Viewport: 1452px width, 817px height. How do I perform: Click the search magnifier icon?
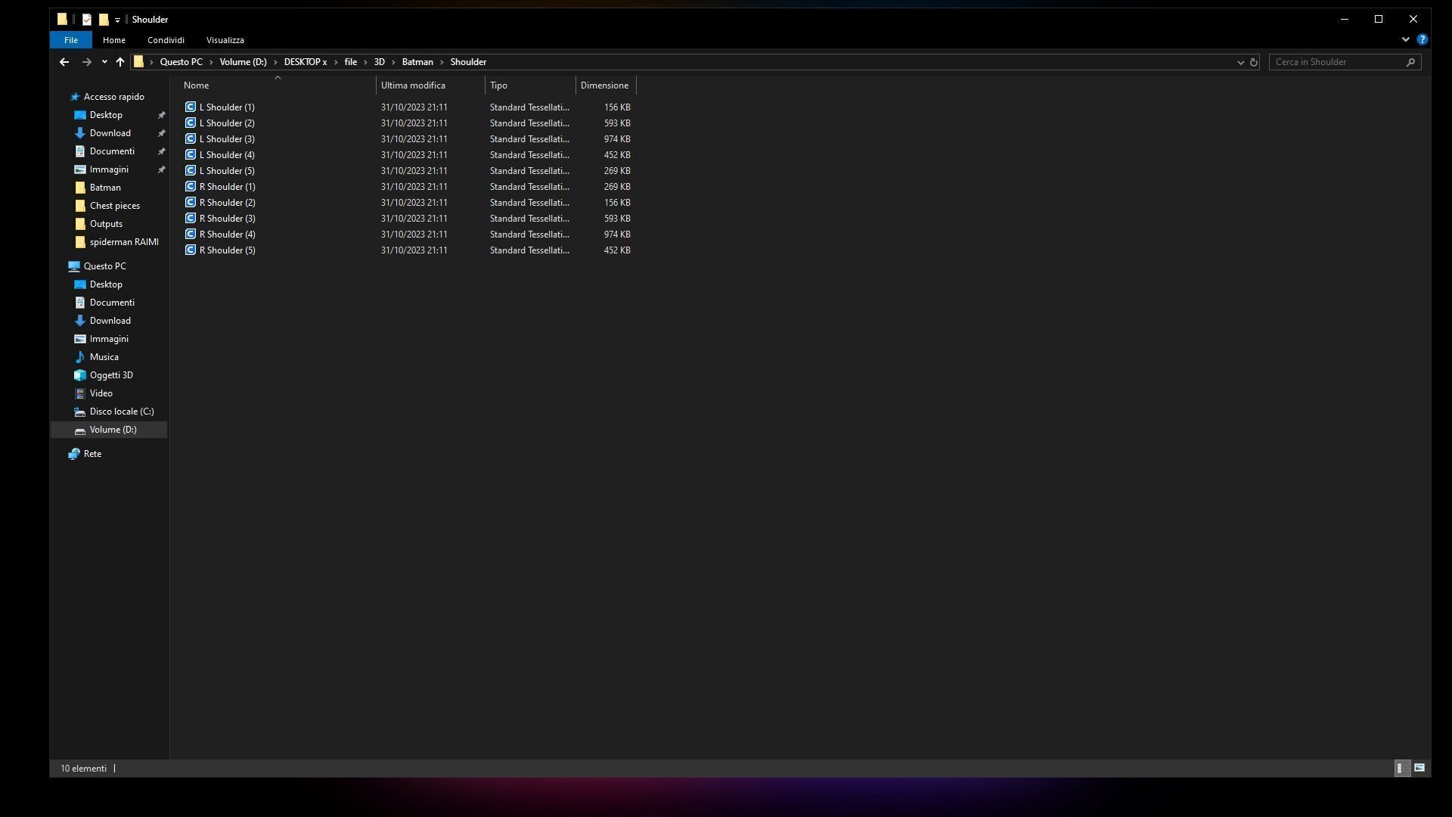[1410, 62]
